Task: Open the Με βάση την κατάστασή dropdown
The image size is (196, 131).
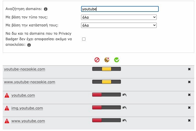Action: click(119, 25)
